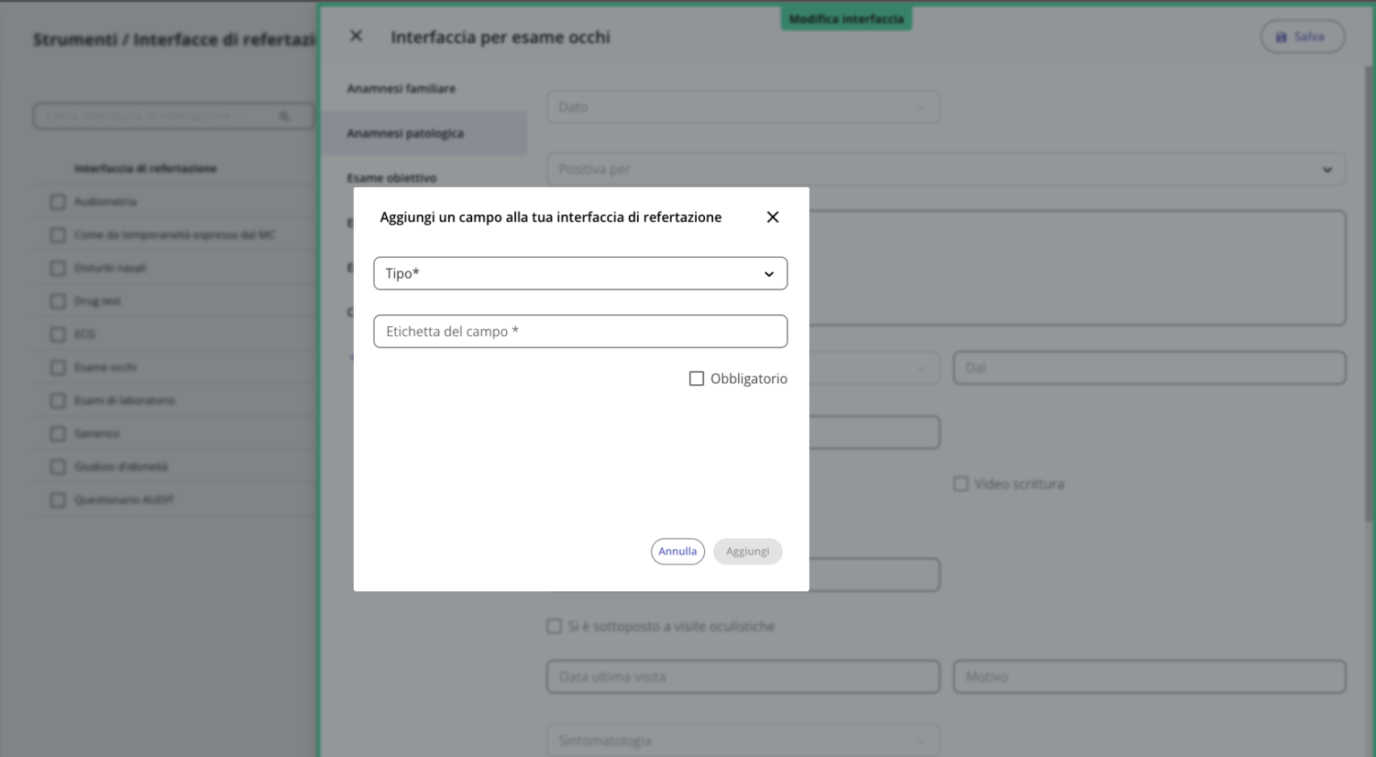The width and height of the screenshot is (1376, 757).
Task: Enable the Video scrittura option
Action: coord(960,484)
